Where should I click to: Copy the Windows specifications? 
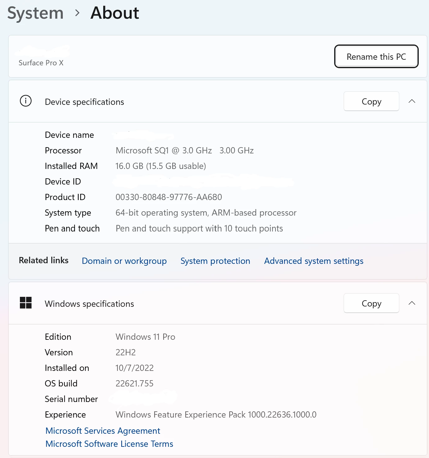[371, 303]
